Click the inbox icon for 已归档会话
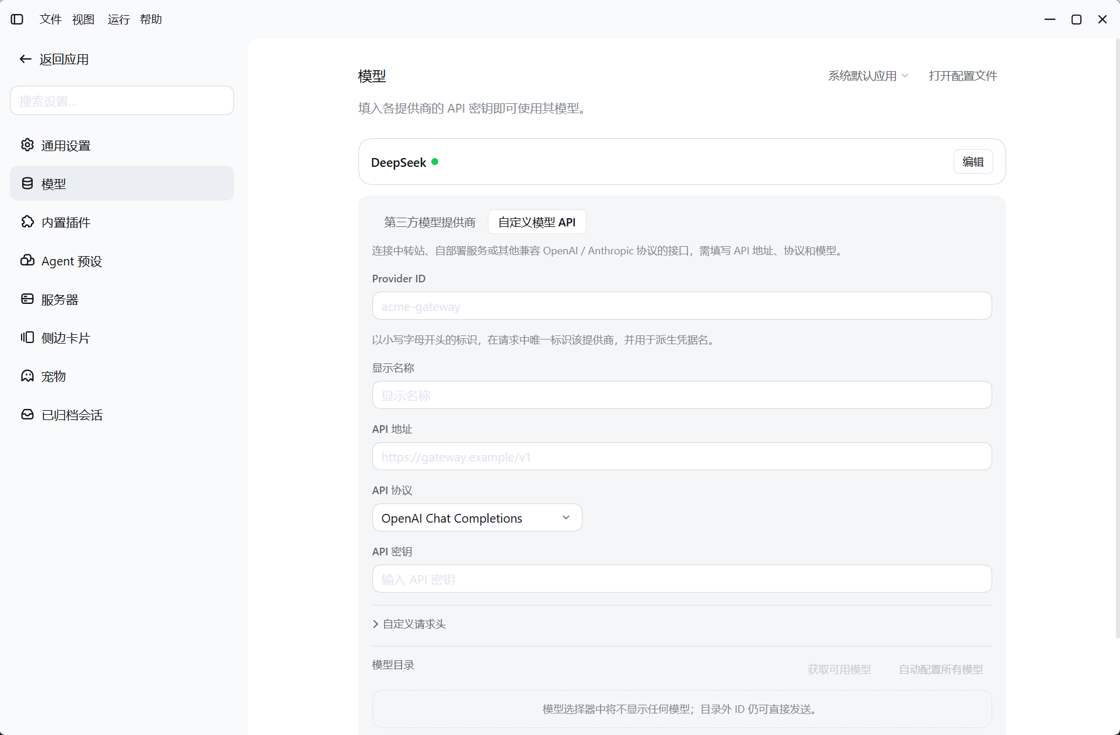 pyautogui.click(x=27, y=414)
